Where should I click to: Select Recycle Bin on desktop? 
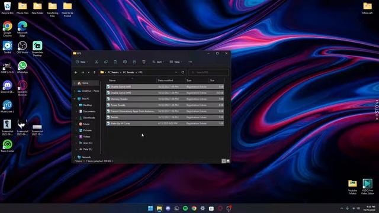coord(8,8)
